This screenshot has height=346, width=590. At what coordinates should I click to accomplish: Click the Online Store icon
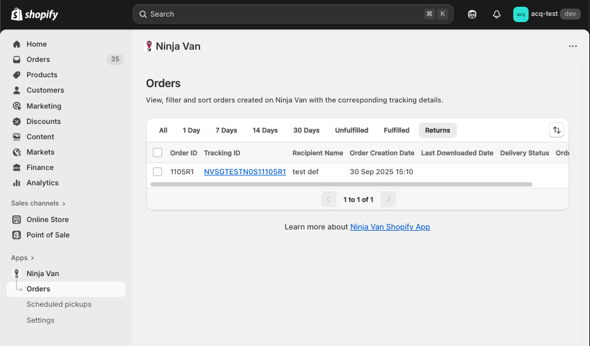(17, 220)
